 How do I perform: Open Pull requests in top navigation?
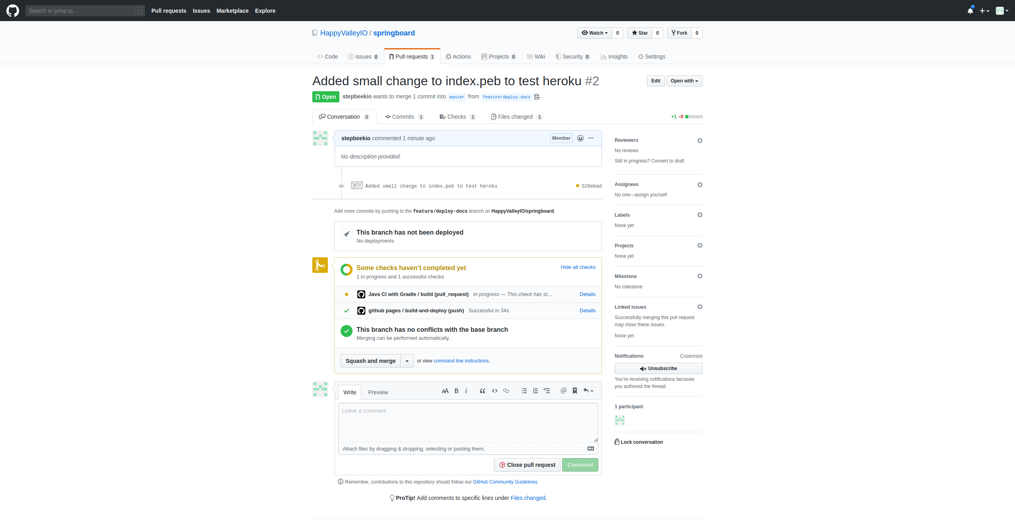[169, 11]
